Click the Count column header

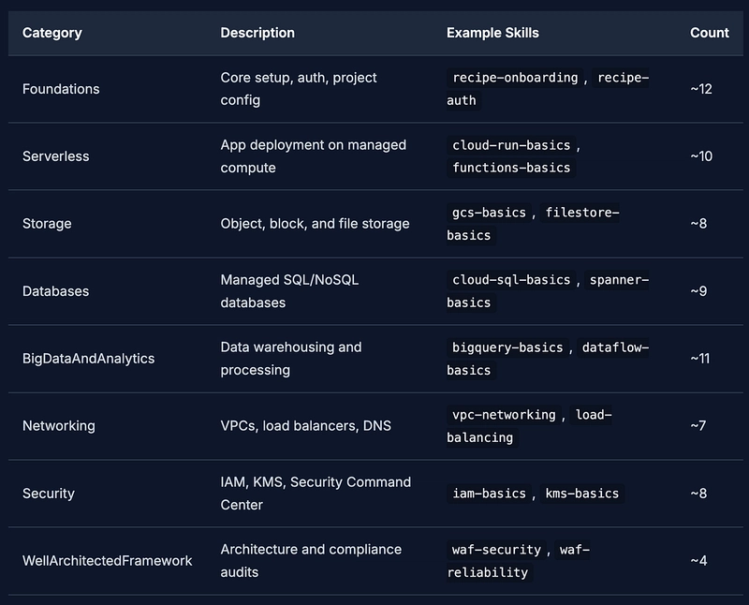[x=710, y=33]
